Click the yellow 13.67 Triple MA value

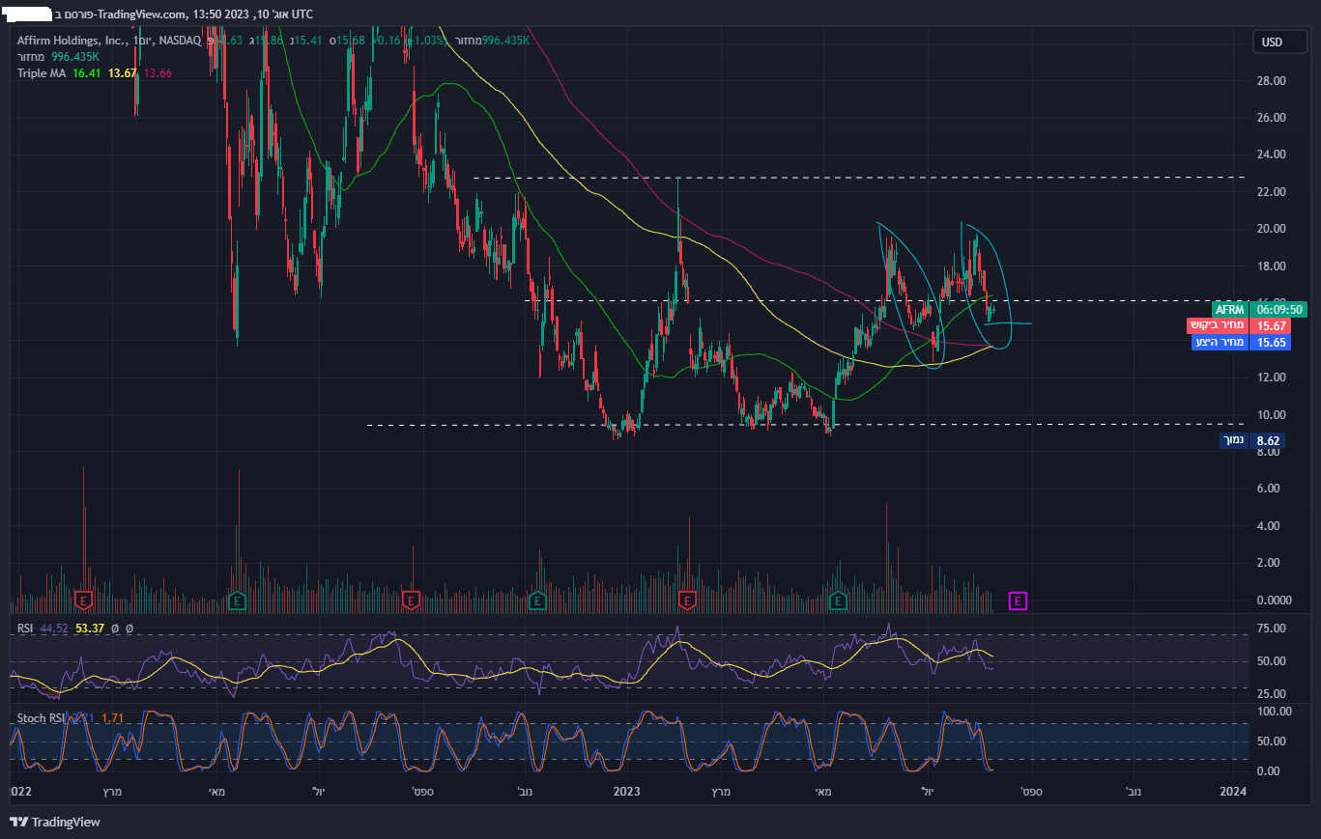122,73
